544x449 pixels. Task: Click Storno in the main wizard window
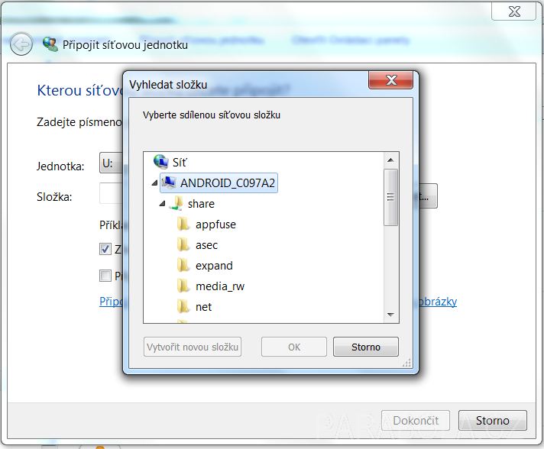point(492,420)
